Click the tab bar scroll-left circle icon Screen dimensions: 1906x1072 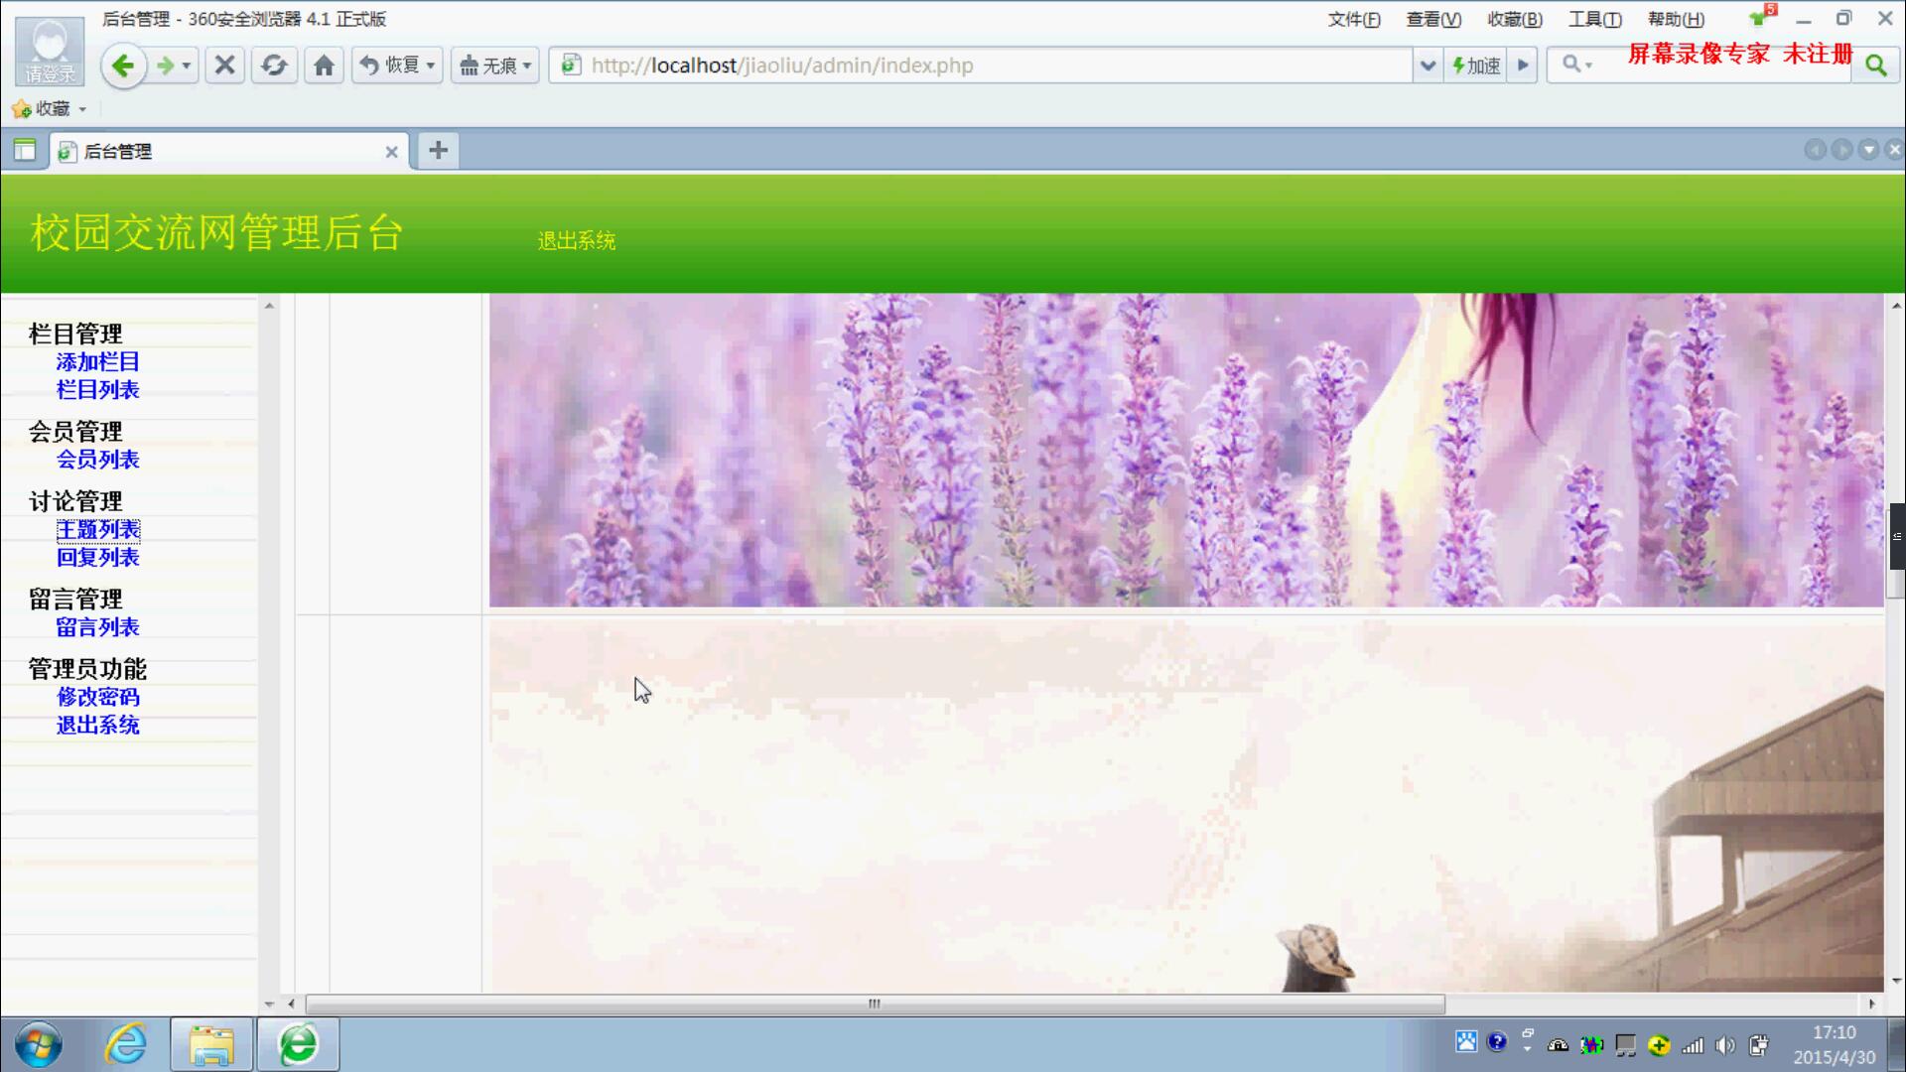(1815, 150)
